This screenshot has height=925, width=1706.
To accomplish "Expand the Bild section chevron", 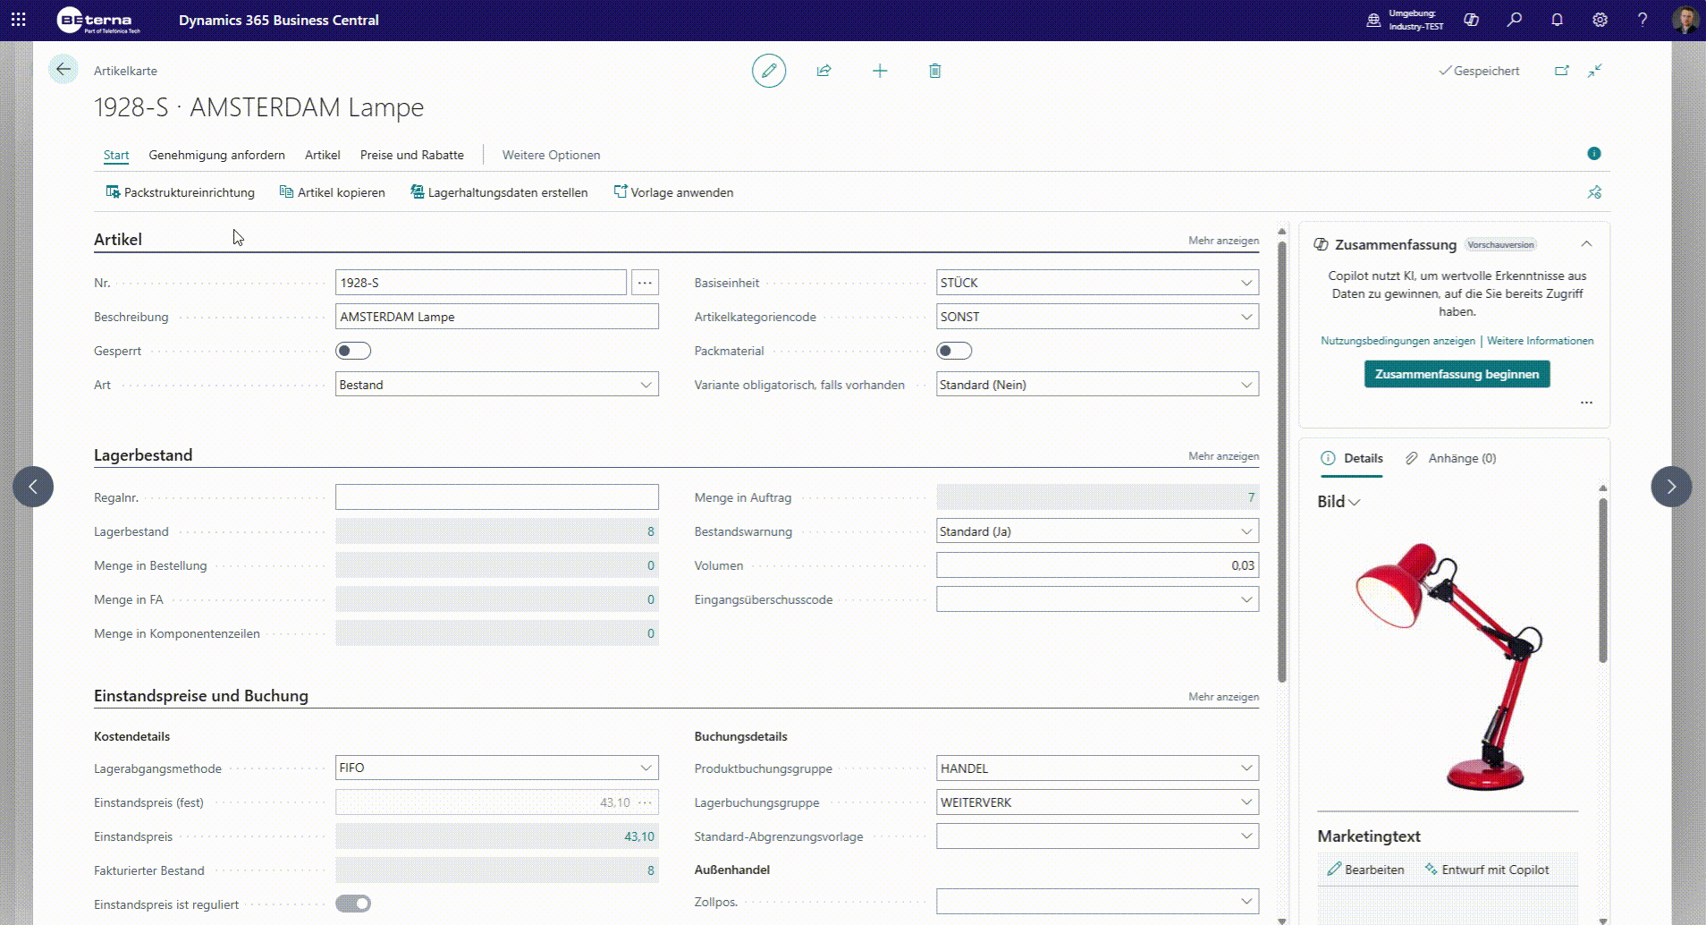I will coord(1354,503).
